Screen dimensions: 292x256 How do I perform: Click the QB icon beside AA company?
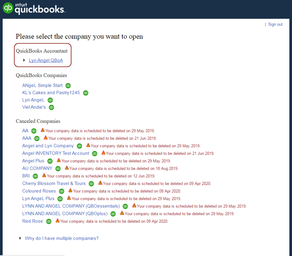pyautogui.click(x=34, y=131)
